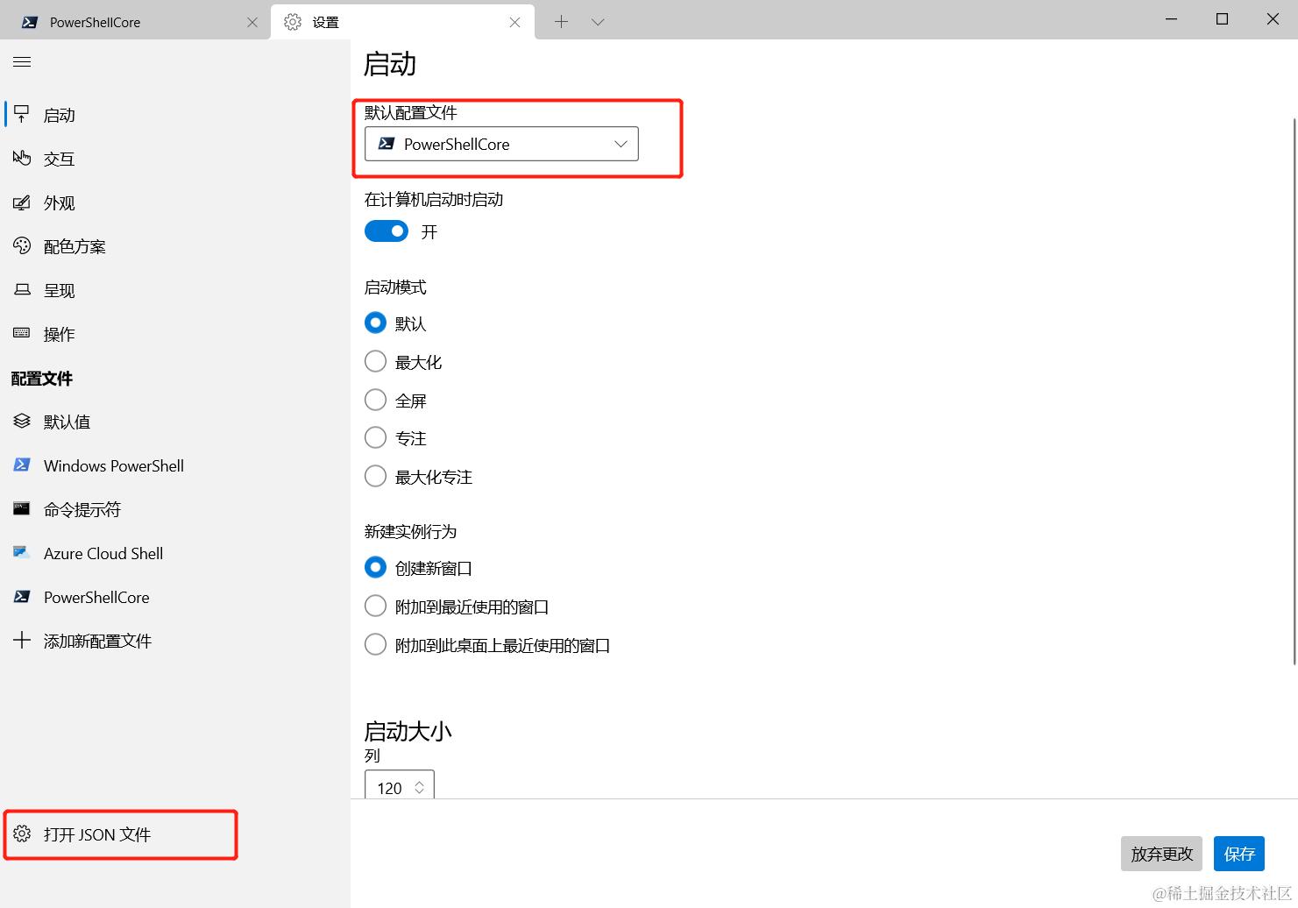Viewport: 1298px width, 908px height.
Task: Click 添加新配置文件 to add profile
Action: pos(175,641)
